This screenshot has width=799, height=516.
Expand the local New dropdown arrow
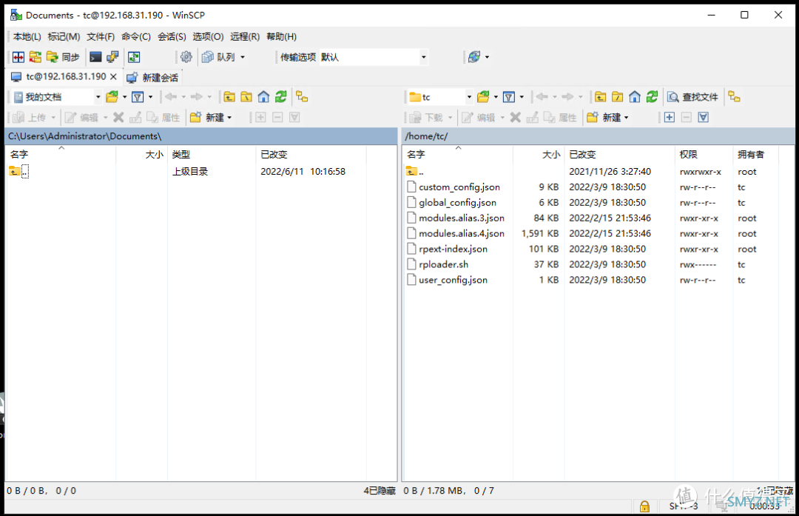pos(230,118)
